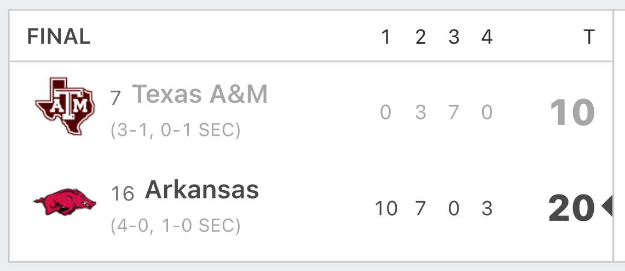Click Arkansas fourth quarter score 3
This screenshot has width=625, height=271.
click(x=487, y=209)
